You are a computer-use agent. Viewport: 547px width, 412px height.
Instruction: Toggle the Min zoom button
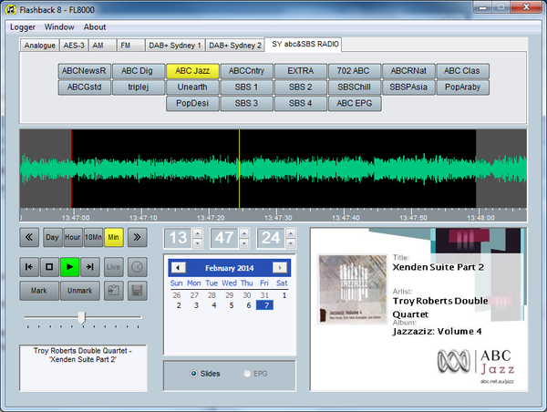coord(113,237)
